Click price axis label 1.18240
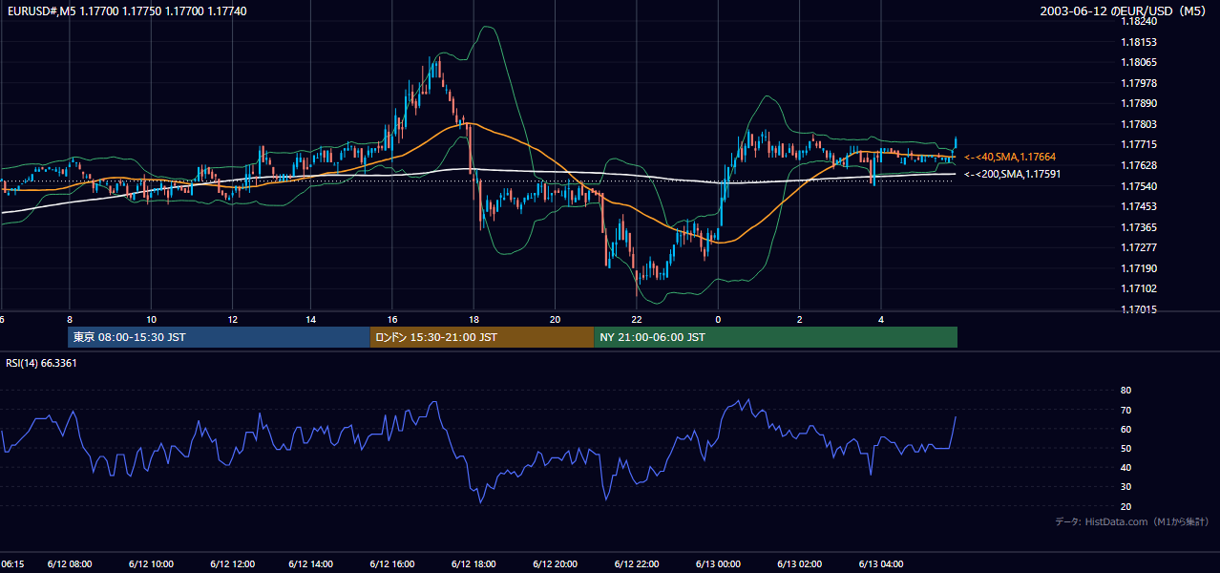Image resolution: width=1220 pixels, height=573 pixels. pos(1139,21)
